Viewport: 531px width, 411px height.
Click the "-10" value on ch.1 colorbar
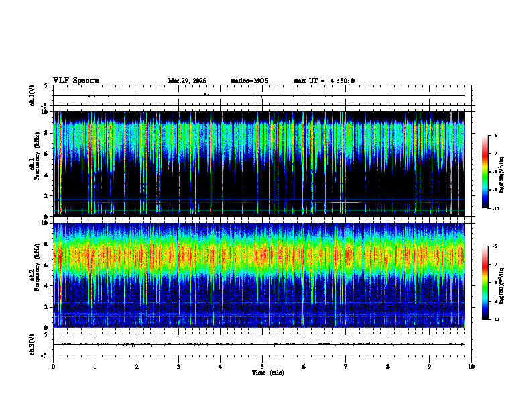pos(496,209)
